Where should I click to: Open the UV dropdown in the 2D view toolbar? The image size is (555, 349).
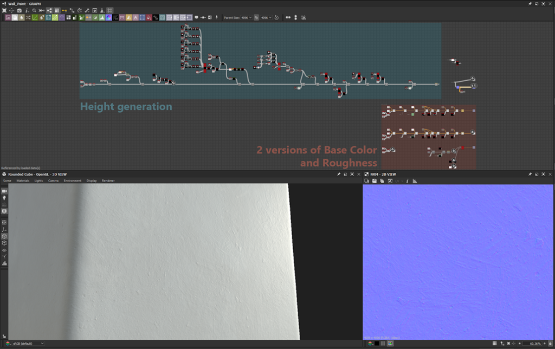pos(399,182)
